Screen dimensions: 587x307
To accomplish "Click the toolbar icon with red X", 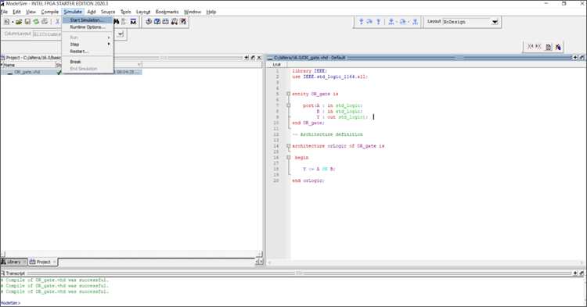I will coord(182,22).
